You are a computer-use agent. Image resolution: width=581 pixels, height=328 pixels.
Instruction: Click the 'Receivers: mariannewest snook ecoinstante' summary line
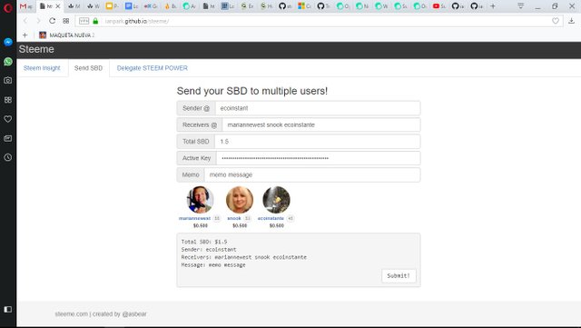(x=244, y=257)
